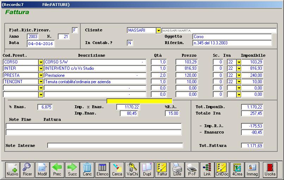Click the In Contab. field showing N
The image size is (284, 180).
[x=130, y=43]
